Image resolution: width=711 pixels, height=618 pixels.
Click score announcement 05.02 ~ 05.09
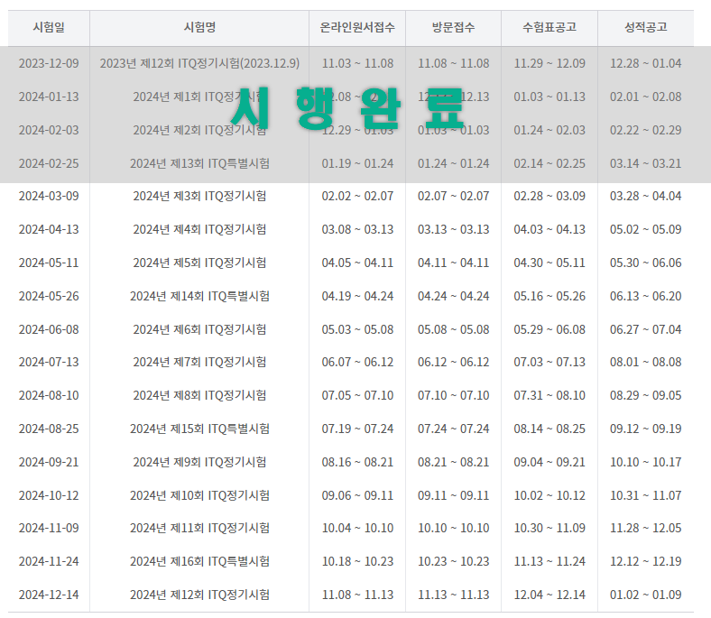click(x=646, y=230)
